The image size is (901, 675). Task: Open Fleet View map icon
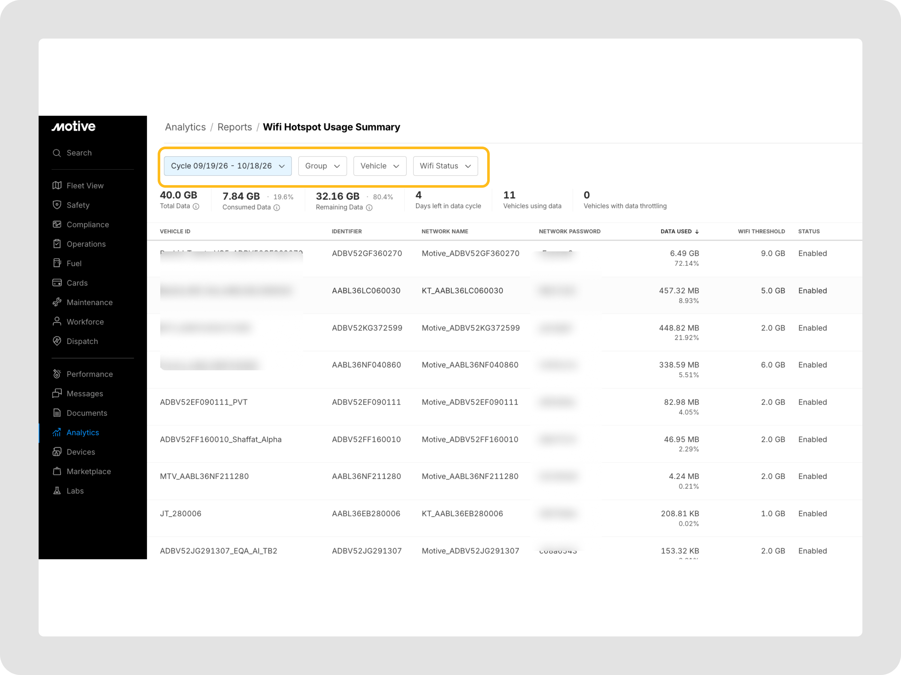tap(57, 185)
